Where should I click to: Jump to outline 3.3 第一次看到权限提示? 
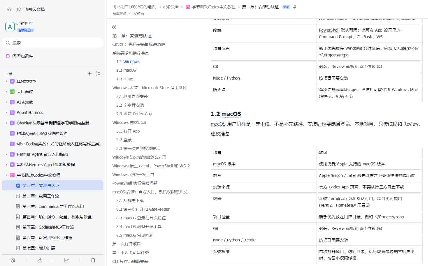coord(138,148)
